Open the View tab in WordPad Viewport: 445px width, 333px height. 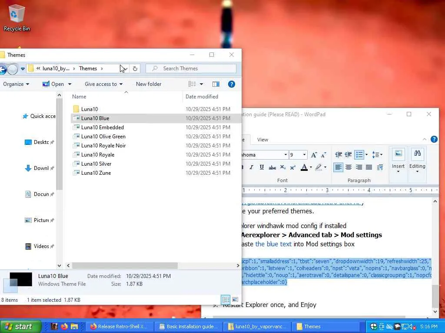coord(262,140)
